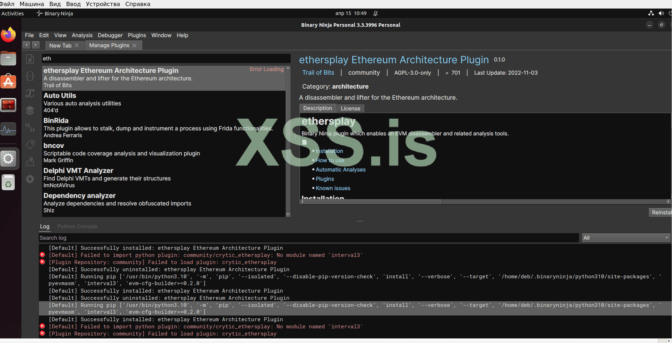Open the VirtualBox Устройства menu
Viewport: 672px width, 343px height.
pyautogui.click(x=103, y=4)
